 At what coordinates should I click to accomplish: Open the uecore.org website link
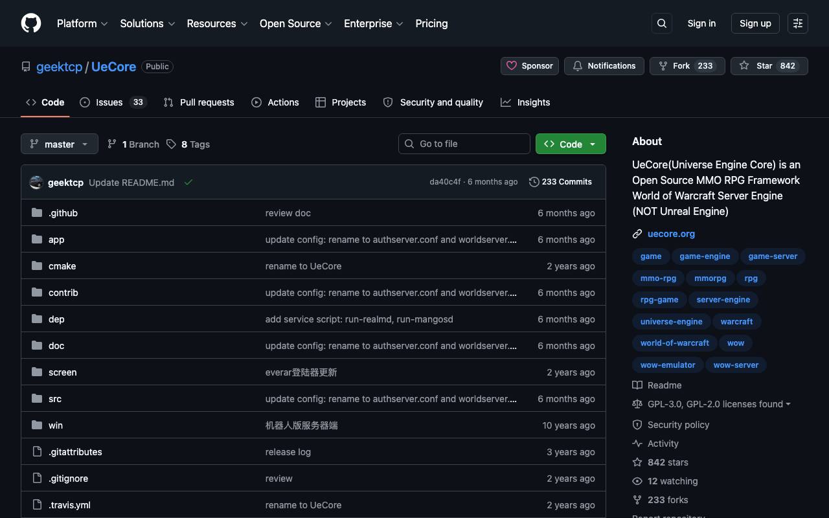click(x=671, y=234)
